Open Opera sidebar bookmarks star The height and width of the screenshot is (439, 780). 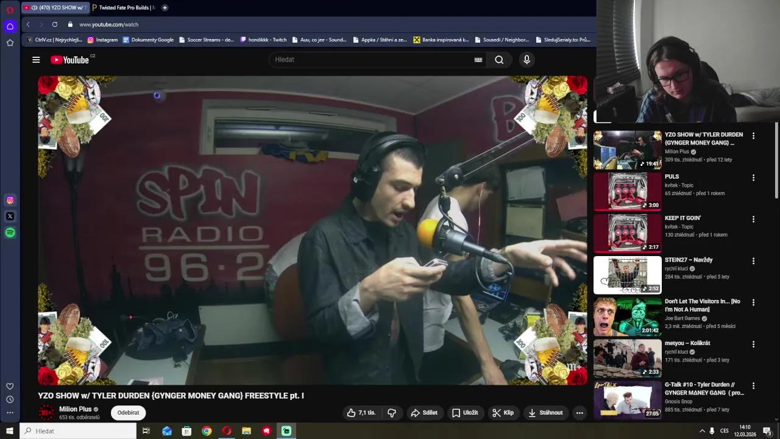click(x=10, y=43)
